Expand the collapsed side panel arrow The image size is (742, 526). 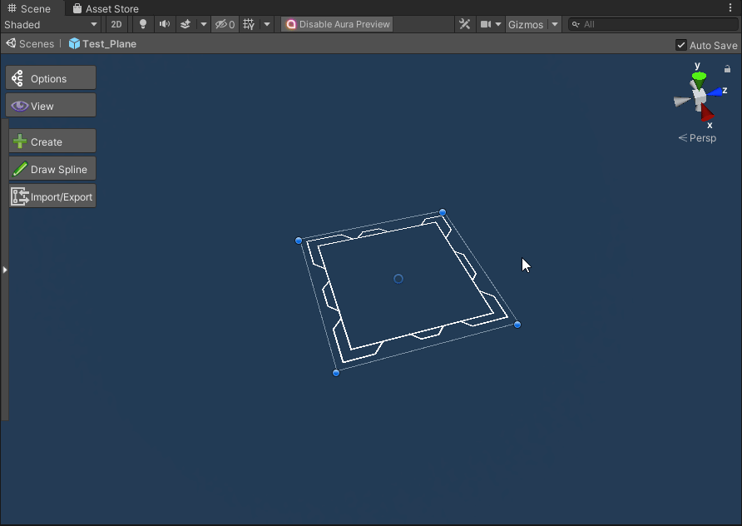(5, 270)
